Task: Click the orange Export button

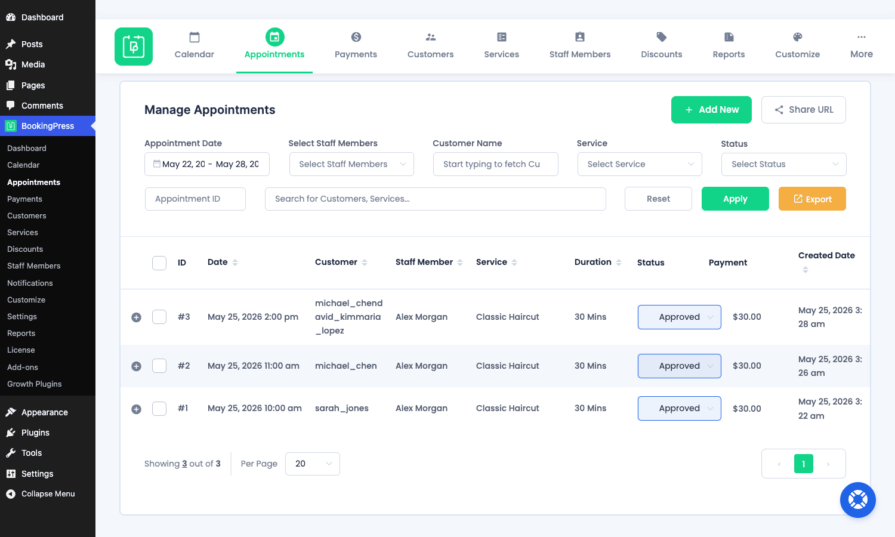Action: click(812, 199)
